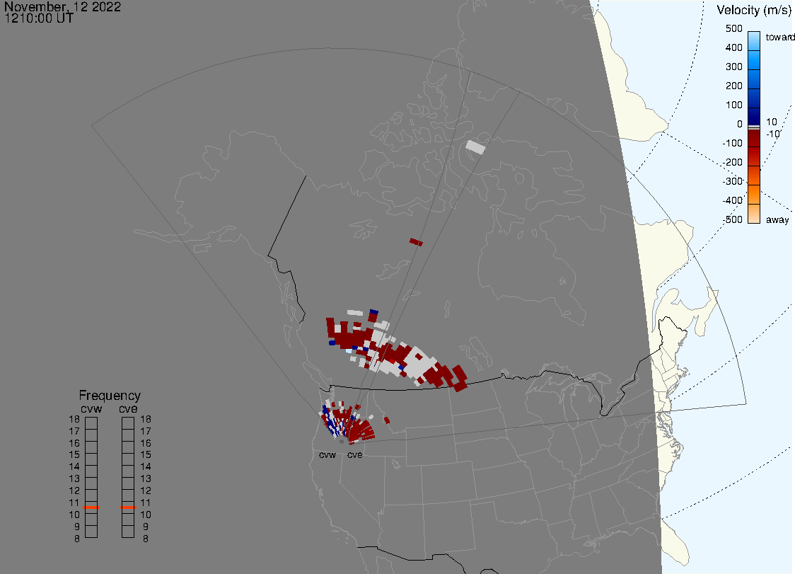Select the 'Frequency' legend title
Viewport: 795px width, 574px height.
(110, 396)
